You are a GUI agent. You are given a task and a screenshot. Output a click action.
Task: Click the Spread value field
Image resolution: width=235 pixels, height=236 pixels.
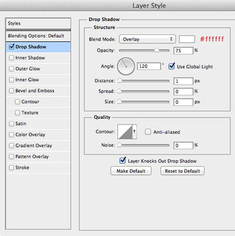[183, 92]
